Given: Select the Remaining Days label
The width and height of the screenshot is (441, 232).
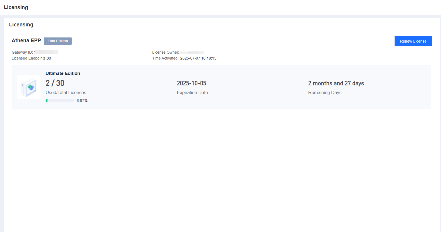Looking at the screenshot, I should click(x=325, y=92).
